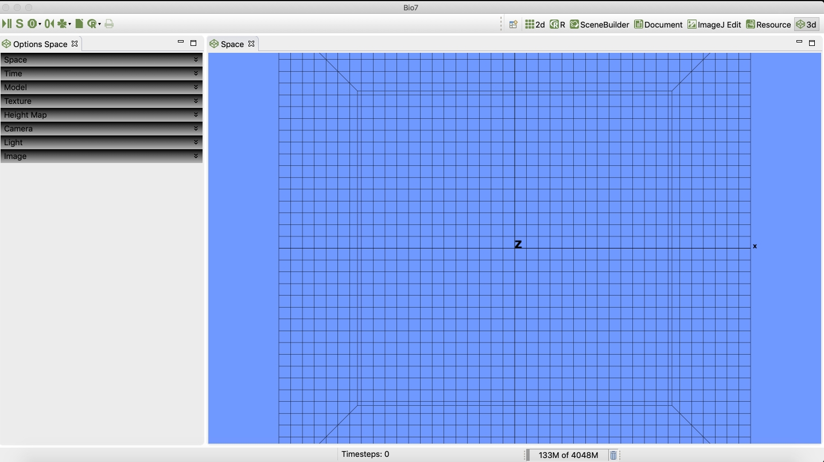The width and height of the screenshot is (824, 462).
Task: Select the Options Space tab
Action: pos(40,44)
